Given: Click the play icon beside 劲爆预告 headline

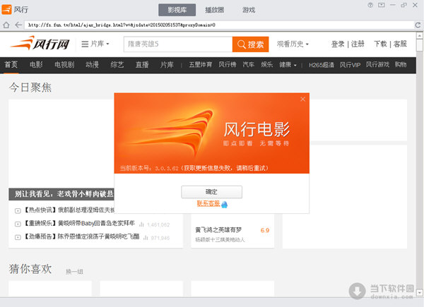Looking at the screenshot, I should (x=18, y=237).
